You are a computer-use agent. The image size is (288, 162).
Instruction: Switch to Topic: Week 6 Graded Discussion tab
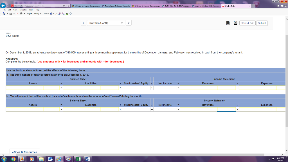pos(116,6)
